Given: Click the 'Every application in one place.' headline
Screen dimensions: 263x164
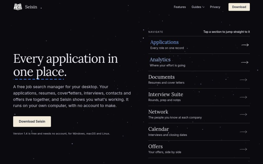Looking at the screenshot, I should click(x=65, y=65).
